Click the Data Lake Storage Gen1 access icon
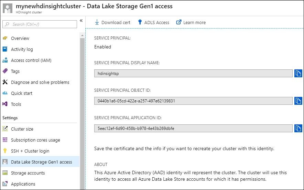 click(x=5, y=162)
